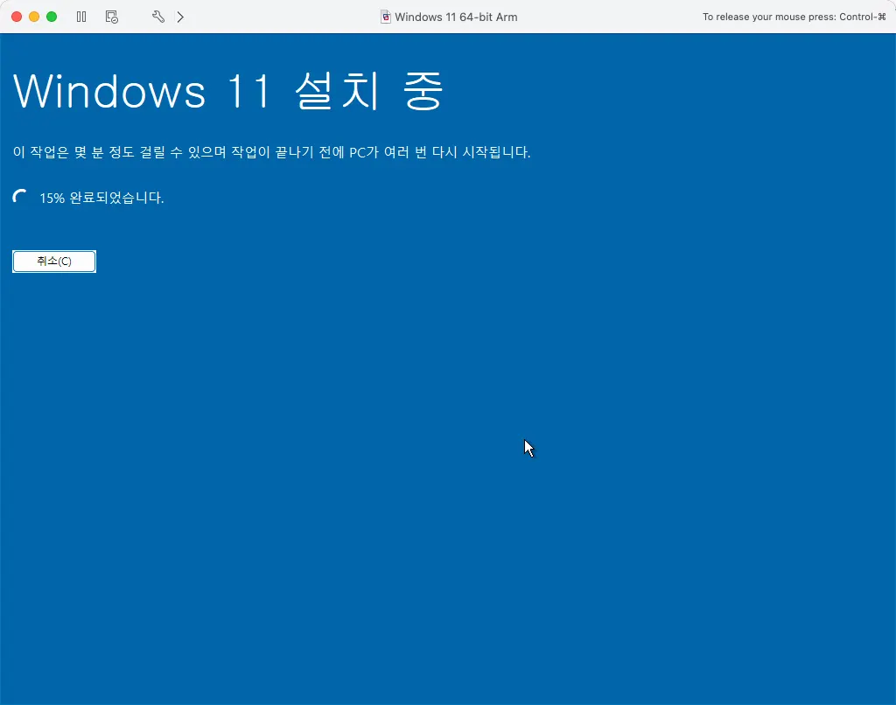Click the VM document icon in title
Screen dimensions: 896x705
pos(385,17)
